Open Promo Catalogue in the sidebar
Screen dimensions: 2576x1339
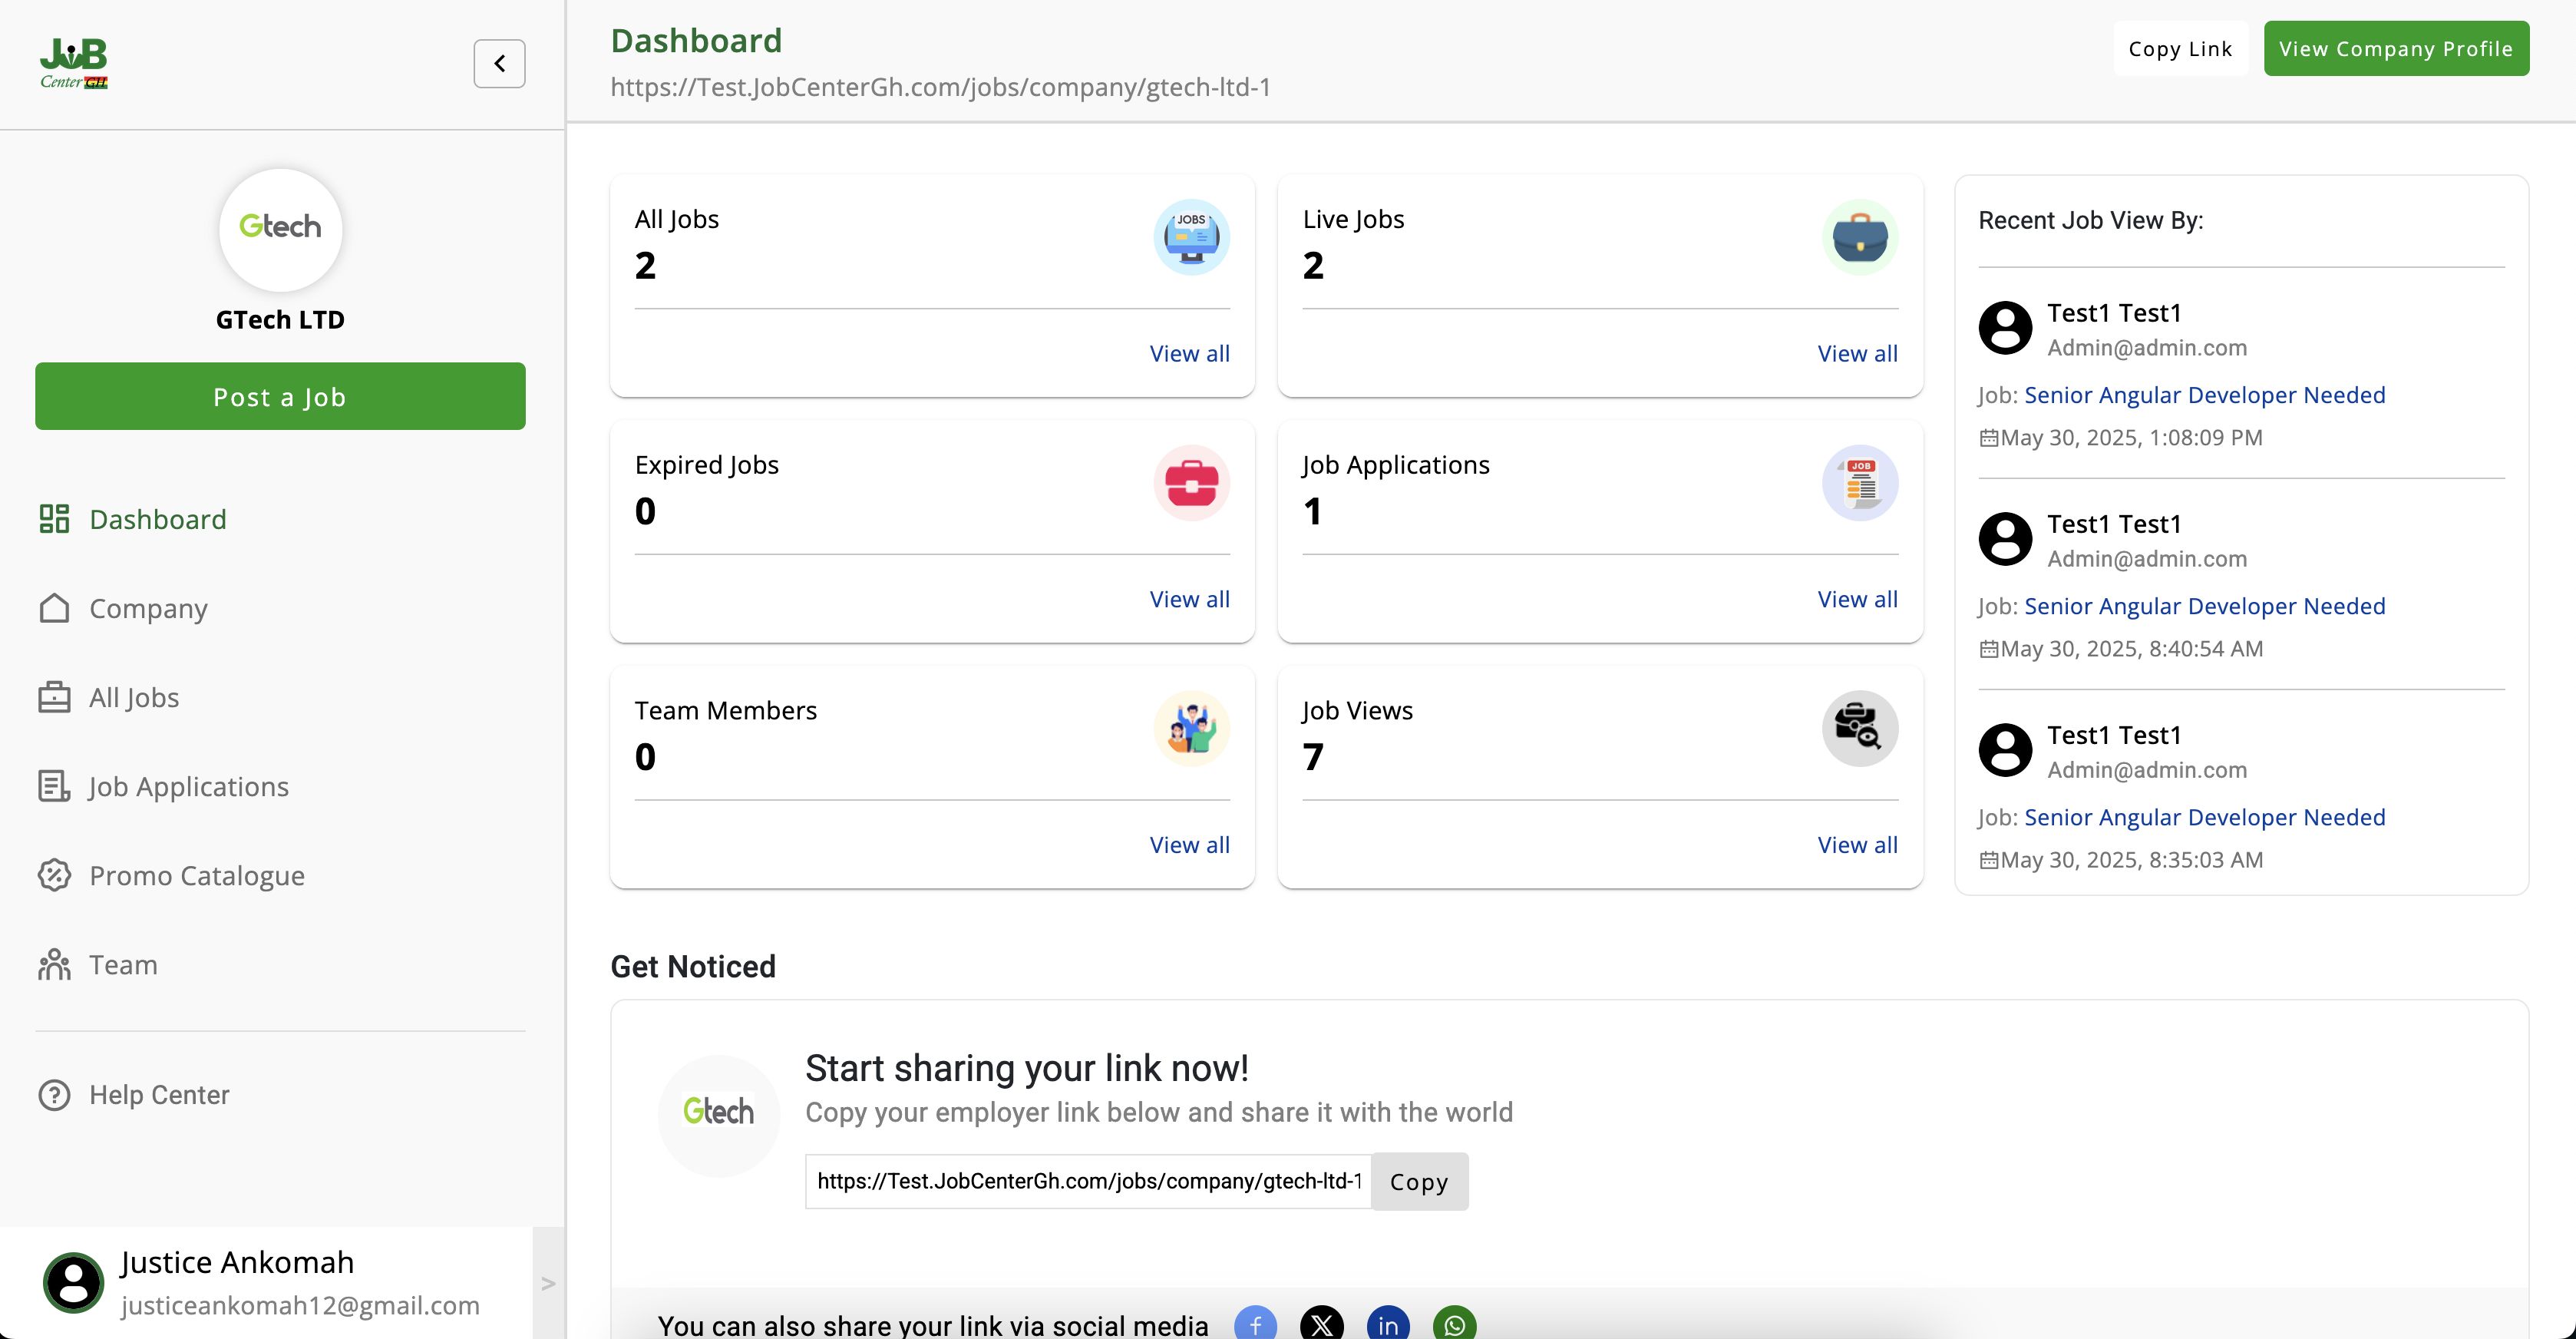(x=196, y=875)
